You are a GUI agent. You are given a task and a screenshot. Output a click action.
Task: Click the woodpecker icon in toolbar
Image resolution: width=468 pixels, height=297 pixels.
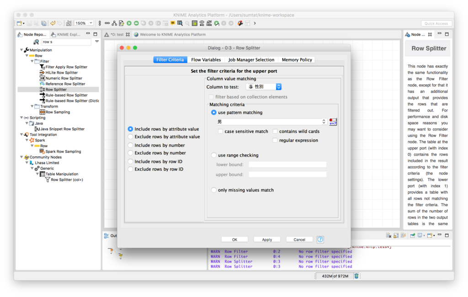tap(240, 23)
